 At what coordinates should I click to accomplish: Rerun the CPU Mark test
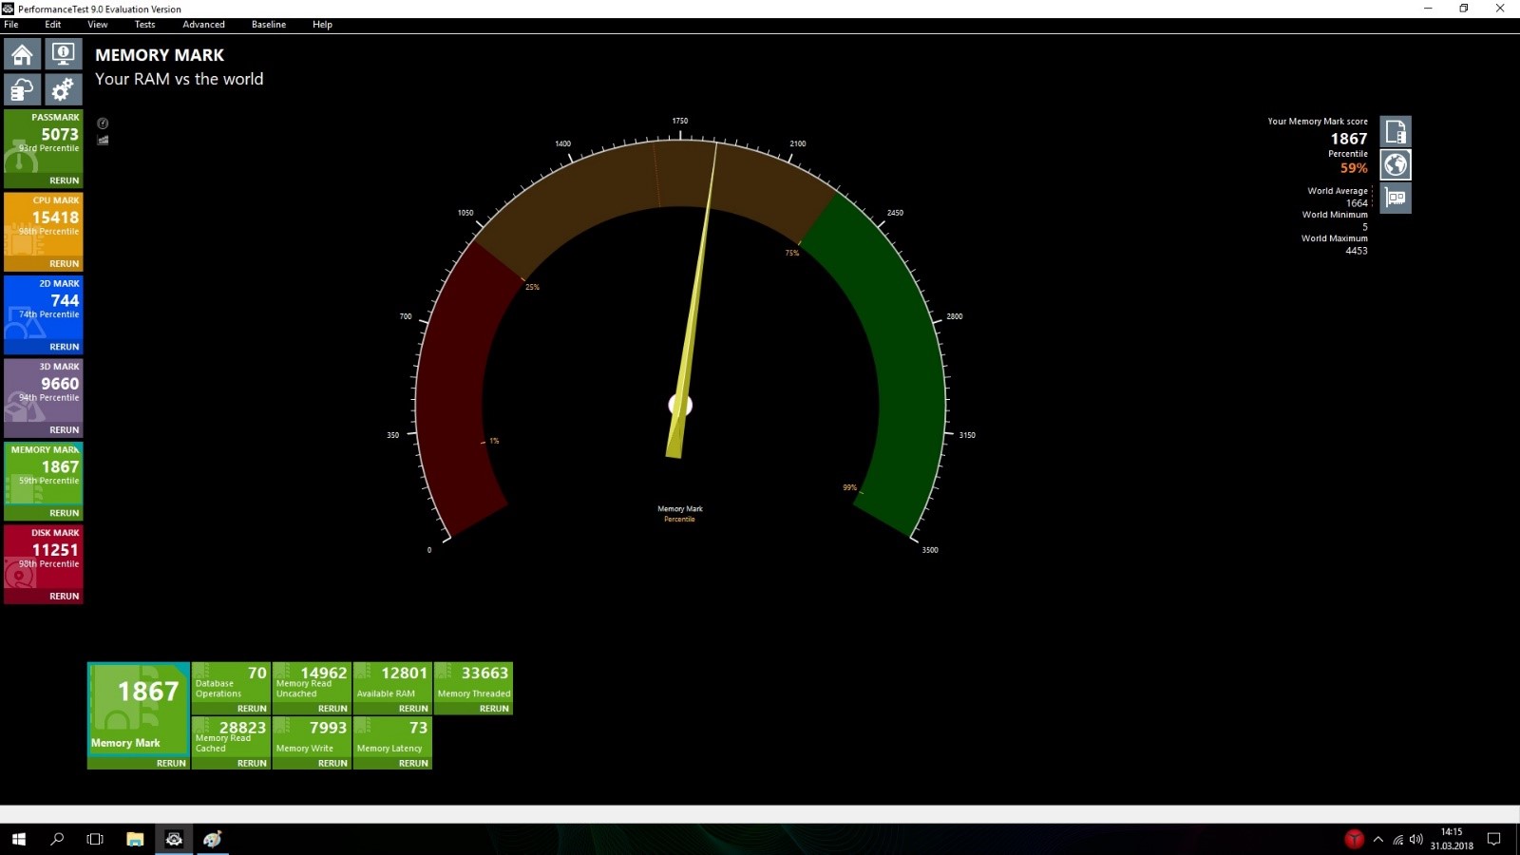tap(64, 264)
